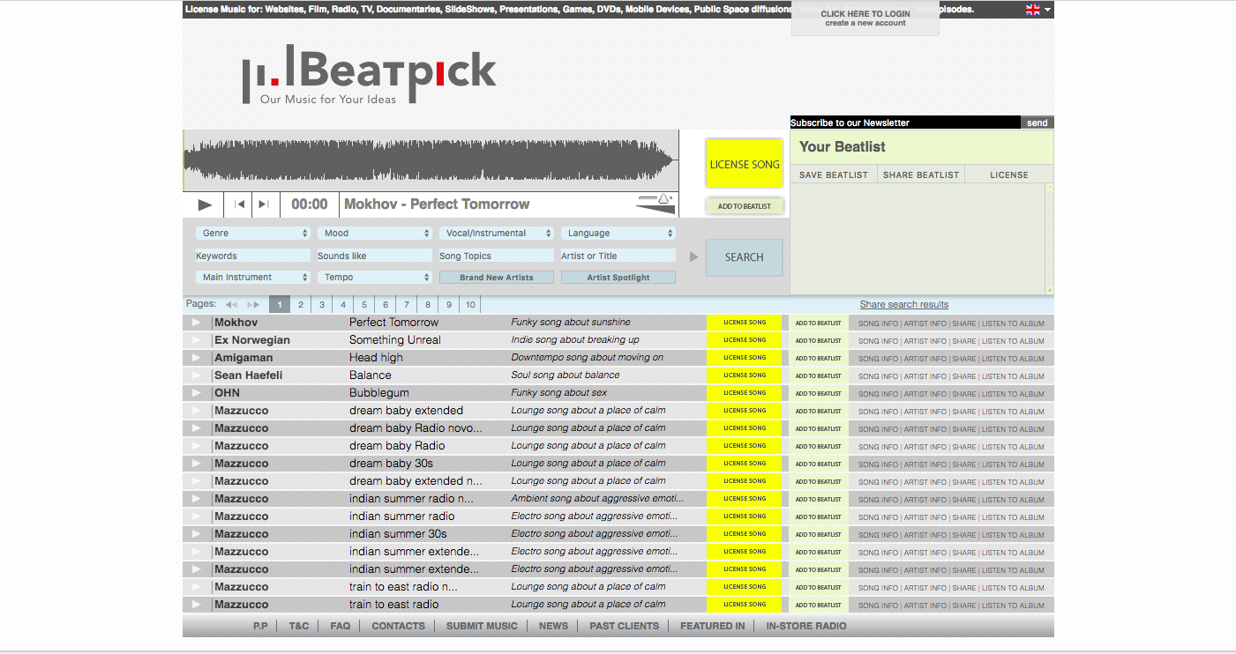The width and height of the screenshot is (1236, 654).
Task: Click the newsletter send button
Action: tap(1037, 123)
